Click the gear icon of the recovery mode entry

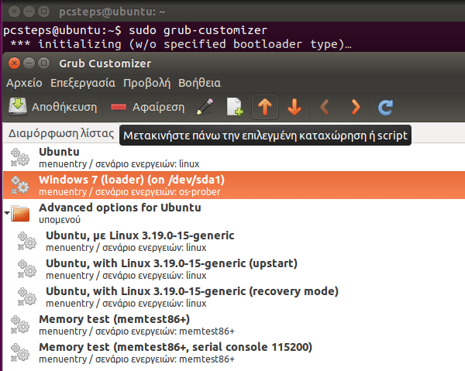[27, 297]
